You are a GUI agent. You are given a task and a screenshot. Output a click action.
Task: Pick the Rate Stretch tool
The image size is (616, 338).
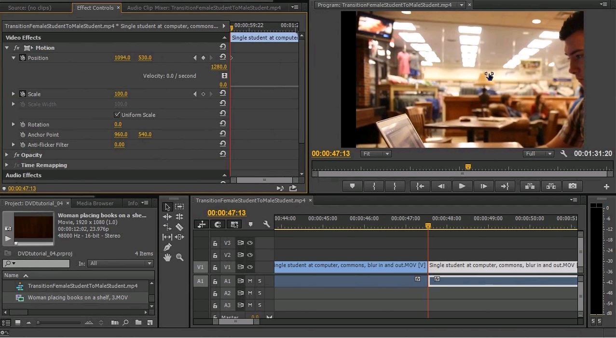click(167, 227)
